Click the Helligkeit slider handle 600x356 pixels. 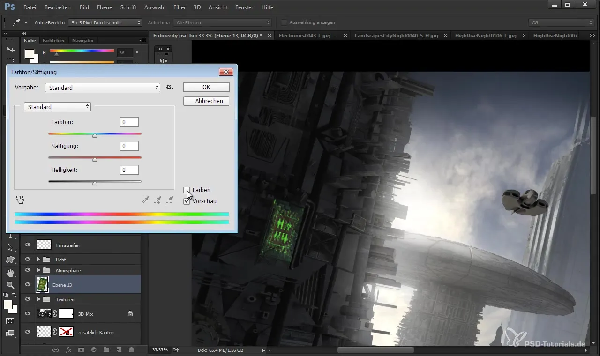pos(95,184)
